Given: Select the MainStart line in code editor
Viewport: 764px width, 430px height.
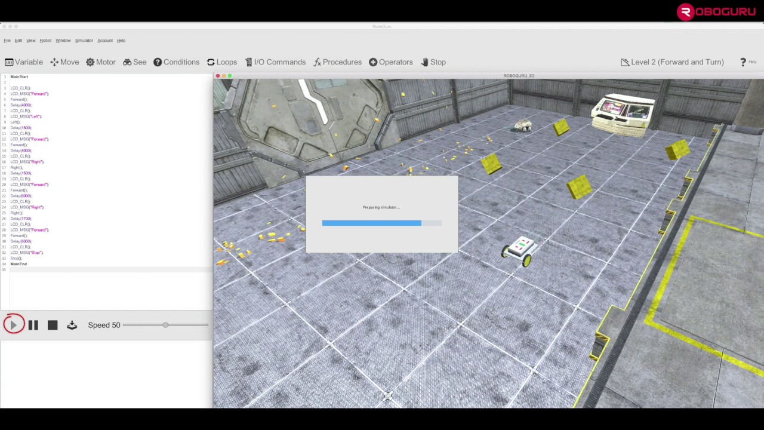Looking at the screenshot, I should (19, 76).
